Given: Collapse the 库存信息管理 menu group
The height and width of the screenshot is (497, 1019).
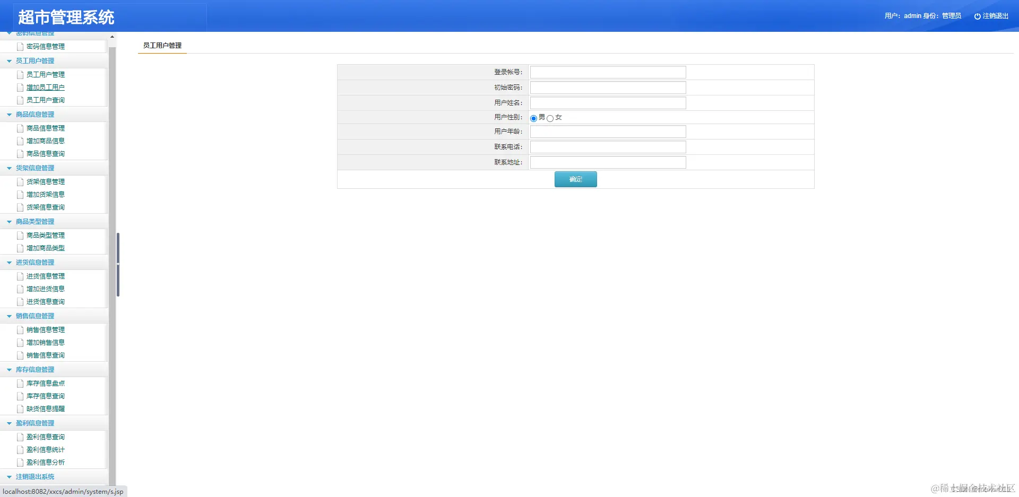Looking at the screenshot, I should point(9,370).
